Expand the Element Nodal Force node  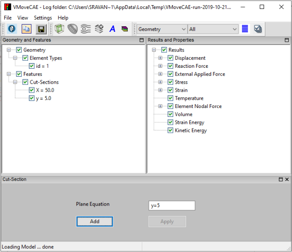(x=160, y=106)
